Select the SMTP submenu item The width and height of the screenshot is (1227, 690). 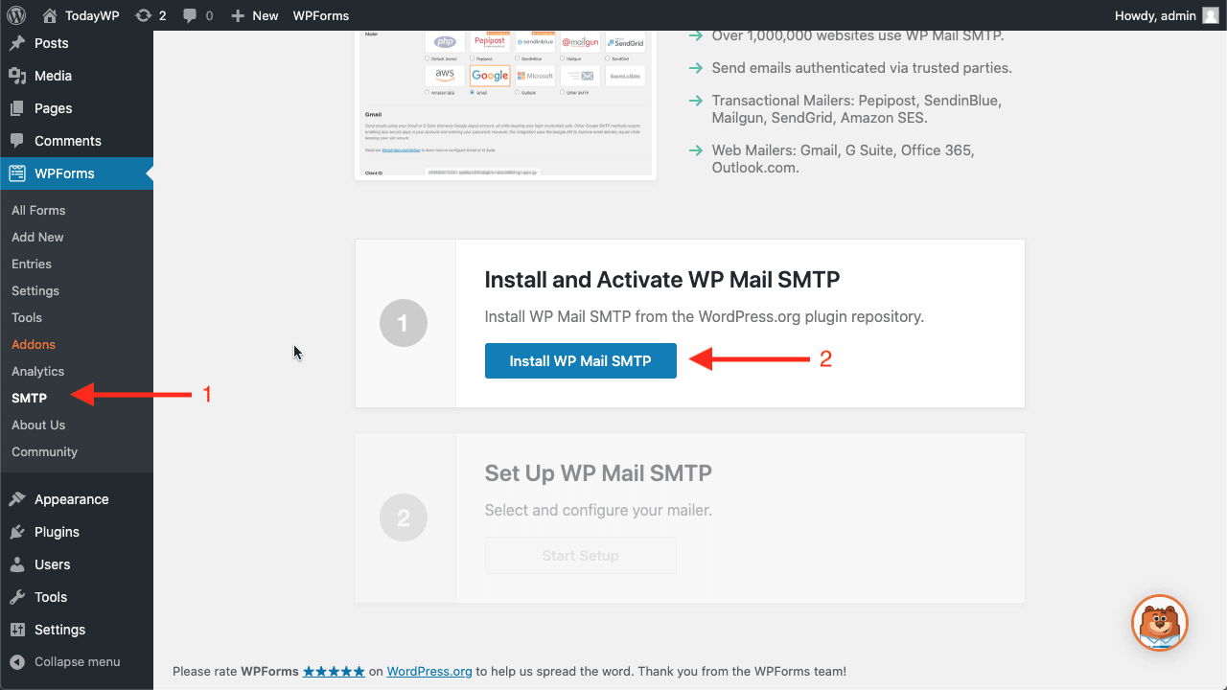[29, 398]
